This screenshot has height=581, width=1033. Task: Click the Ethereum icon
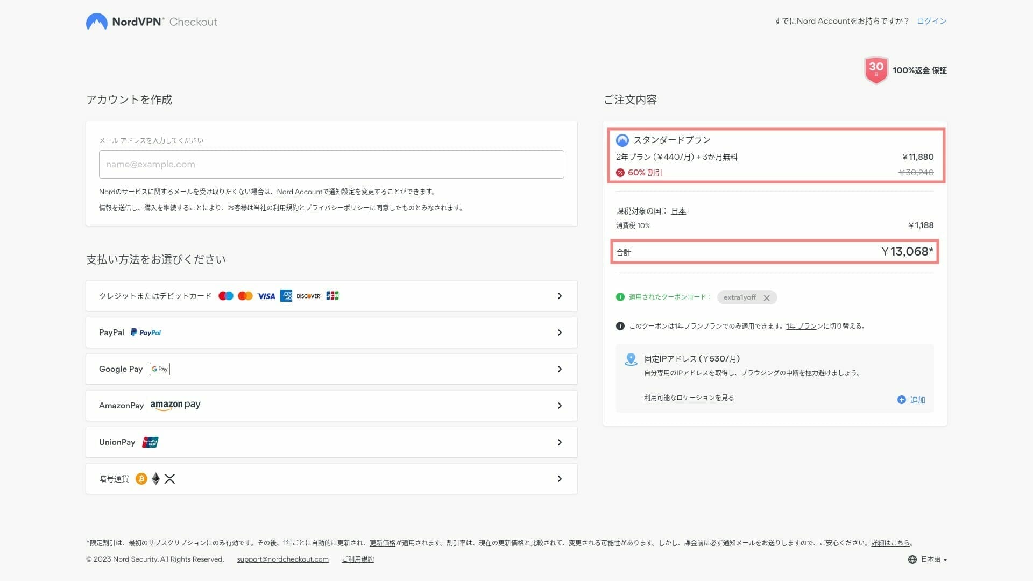click(x=156, y=479)
